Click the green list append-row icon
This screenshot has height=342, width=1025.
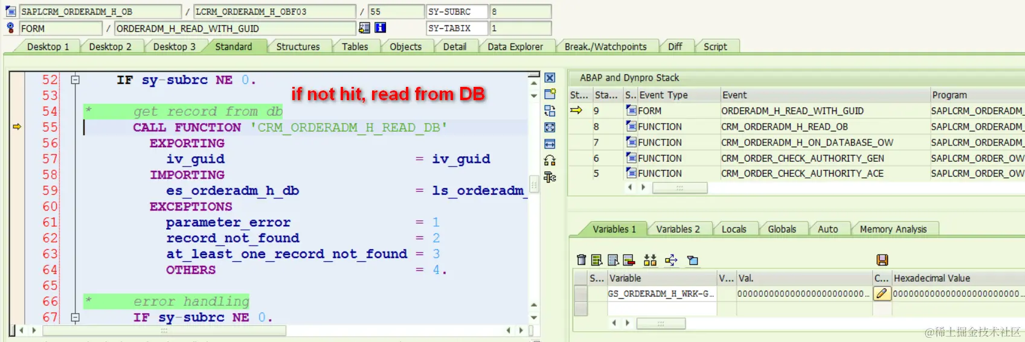click(x=597, y=260)
